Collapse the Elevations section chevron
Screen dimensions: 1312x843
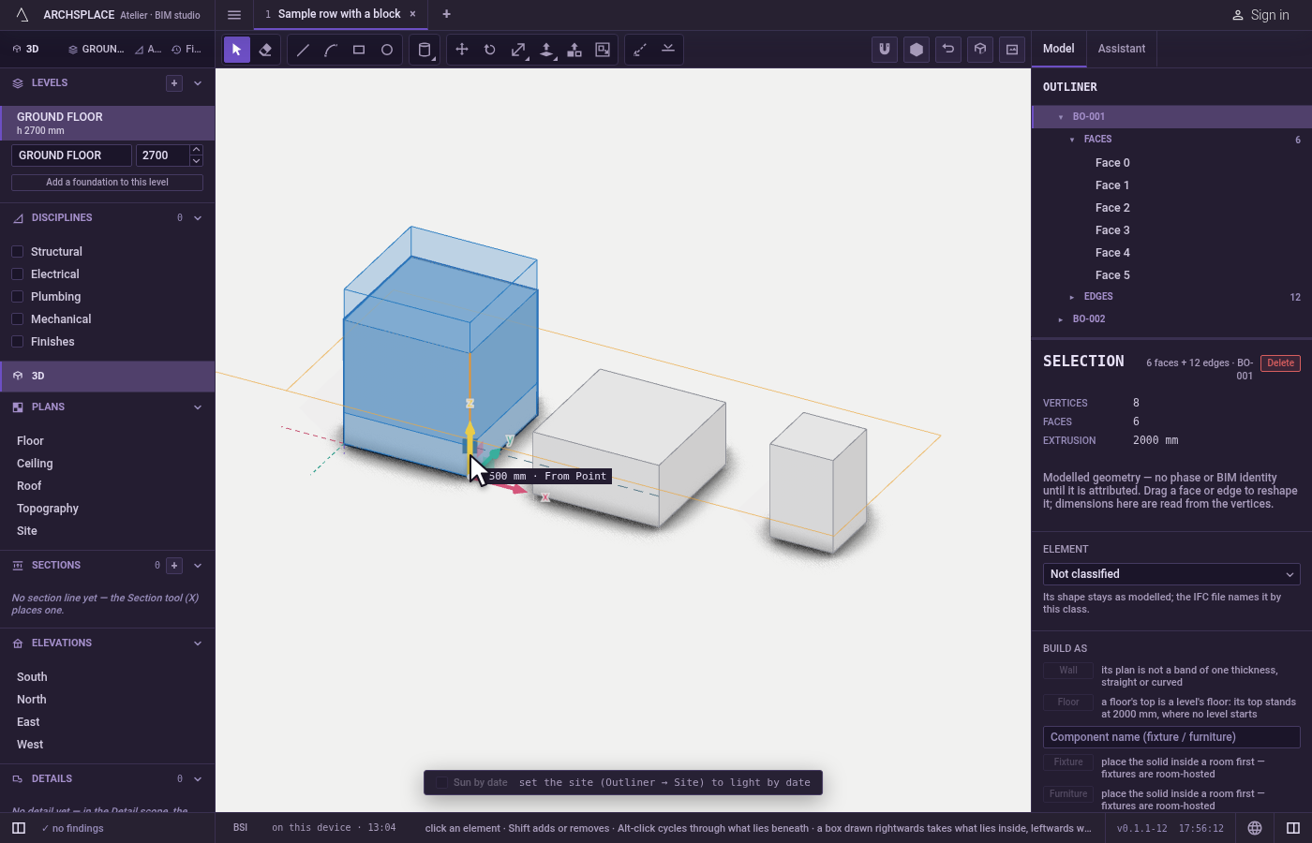(x=198, y=643)
